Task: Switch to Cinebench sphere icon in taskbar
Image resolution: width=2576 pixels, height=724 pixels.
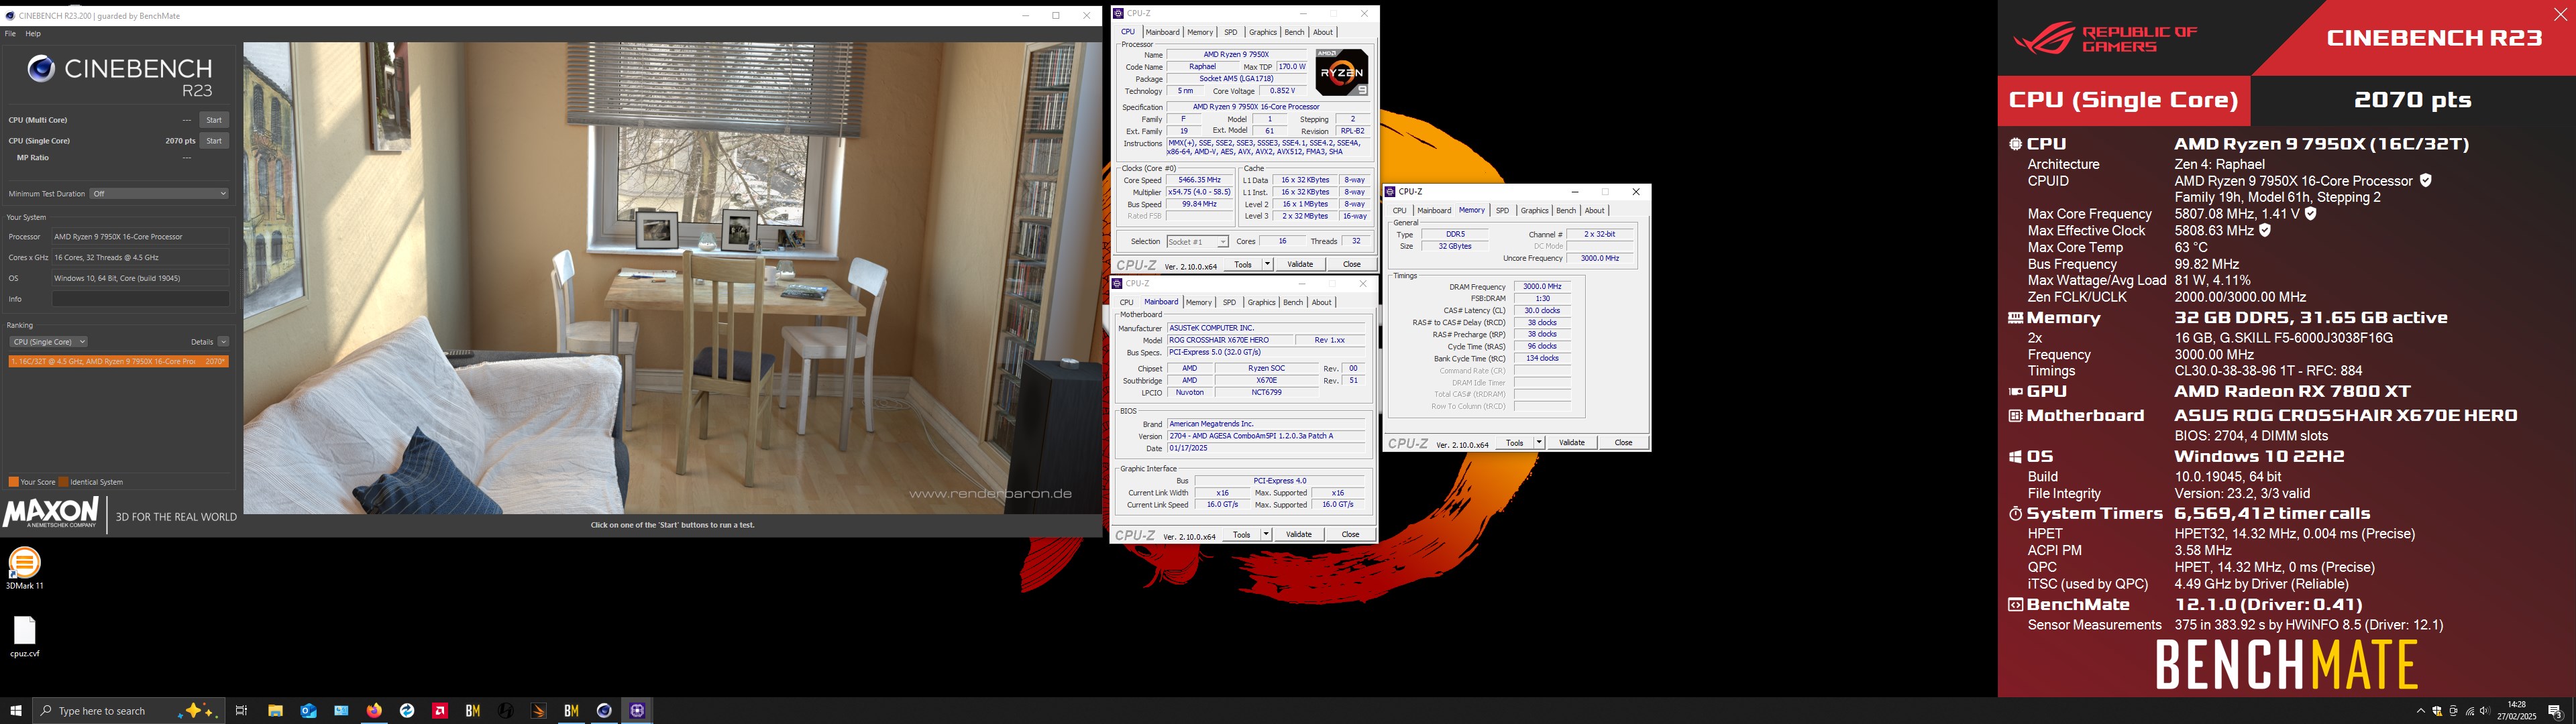Action: coord(604,711)
